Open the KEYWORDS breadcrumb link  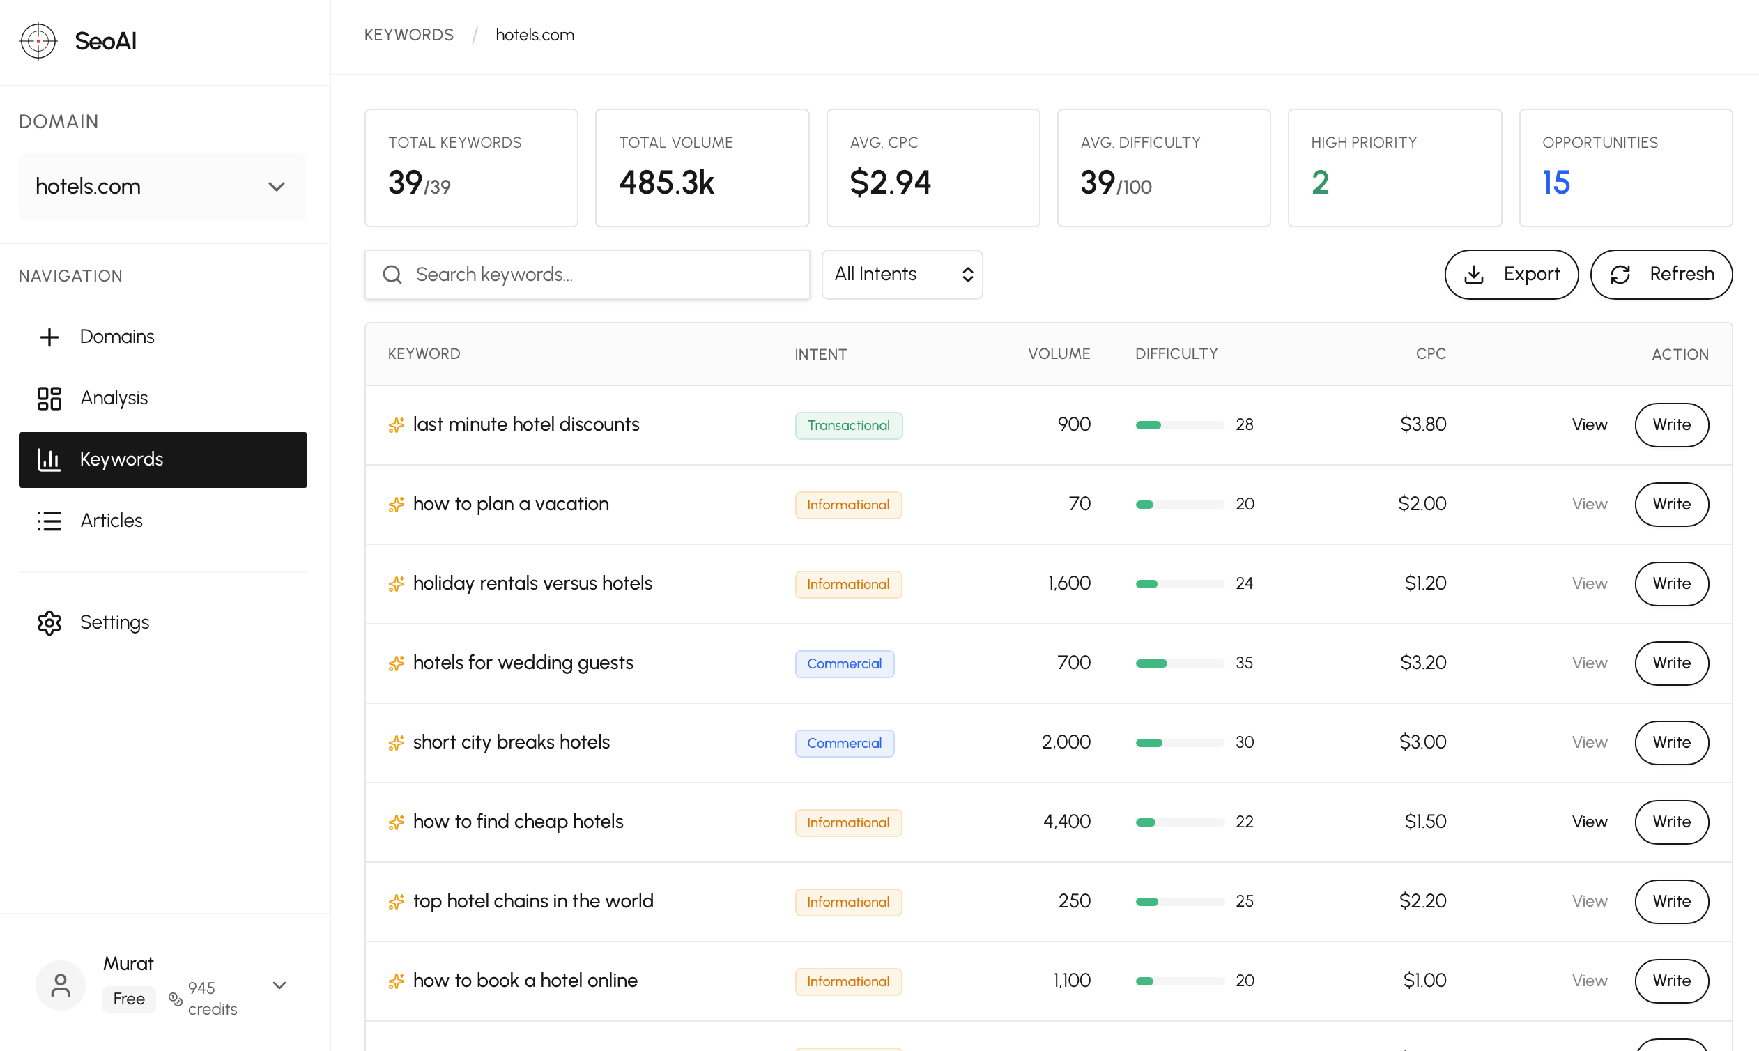point(408,34)
